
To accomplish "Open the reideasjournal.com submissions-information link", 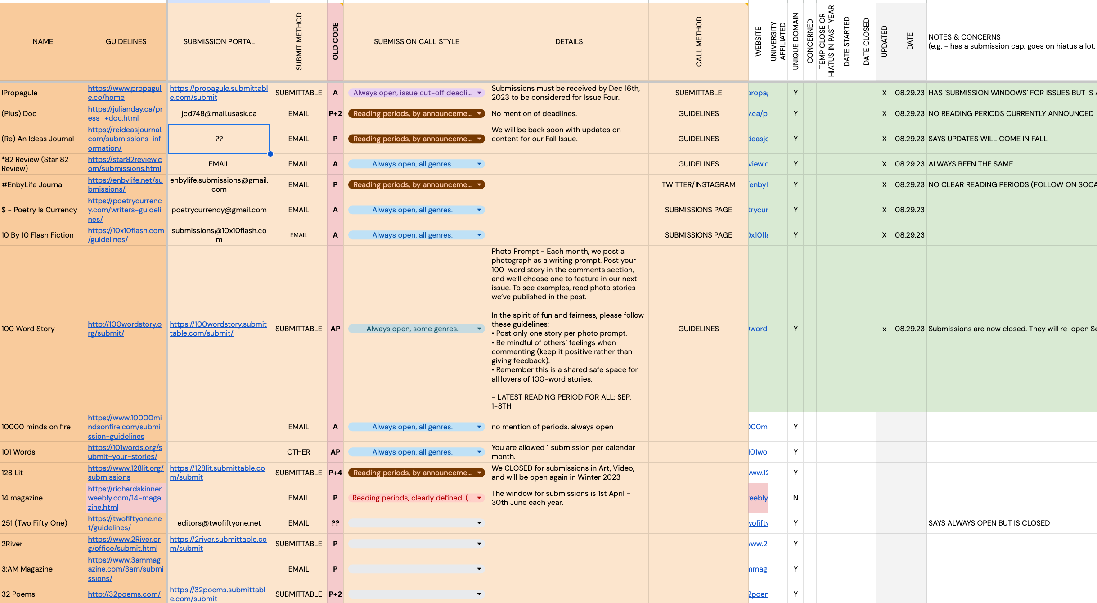I will coord(125,139).
